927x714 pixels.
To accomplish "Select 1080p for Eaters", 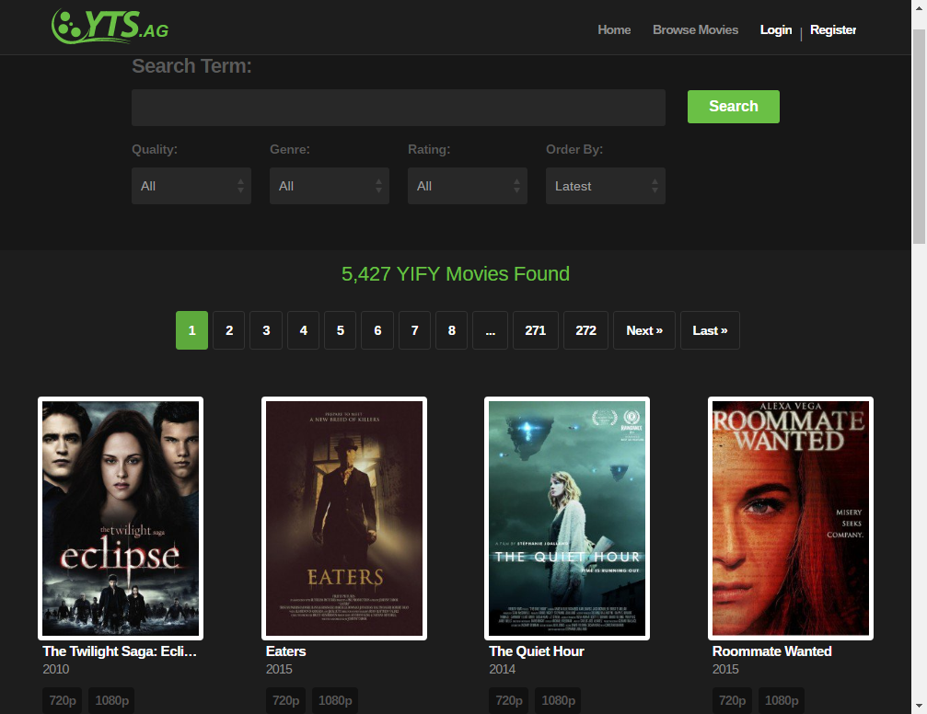I will click(335, 700).
